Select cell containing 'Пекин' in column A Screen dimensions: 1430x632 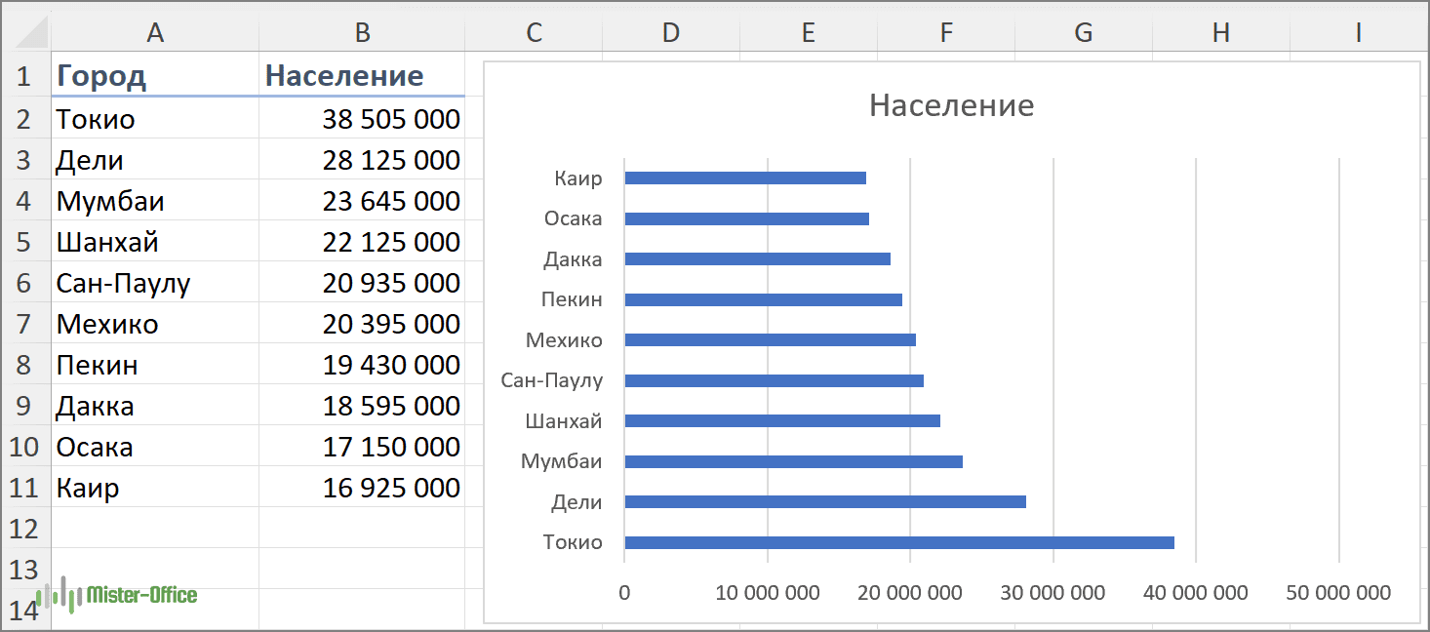pyautogui.click(x=154, y=364)
